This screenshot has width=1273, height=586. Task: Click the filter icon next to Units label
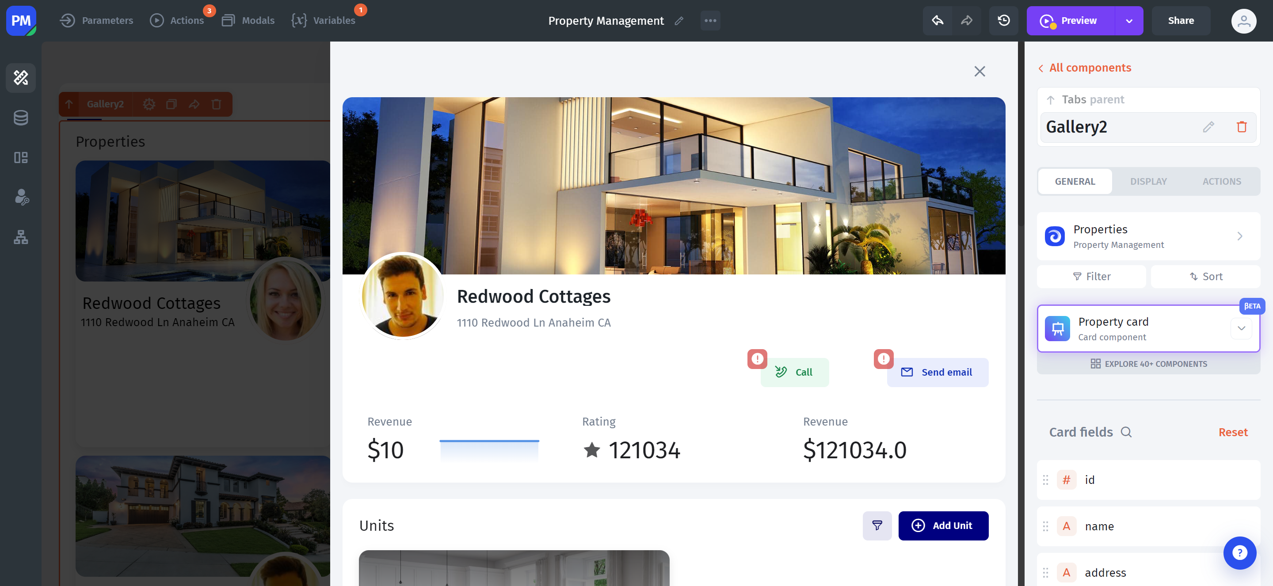pyautogui.click(x=878, y=525)
